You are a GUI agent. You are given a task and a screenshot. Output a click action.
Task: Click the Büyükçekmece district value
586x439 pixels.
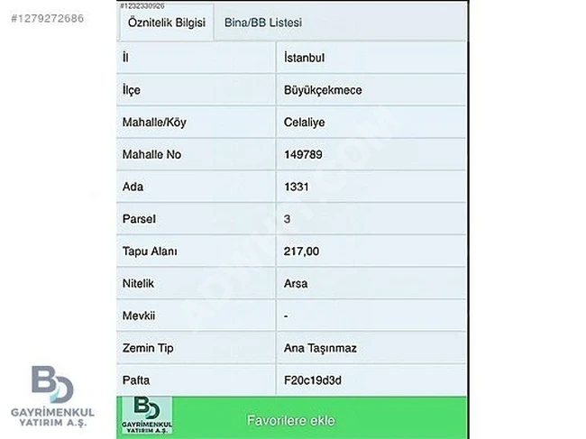tap(323, 90)
